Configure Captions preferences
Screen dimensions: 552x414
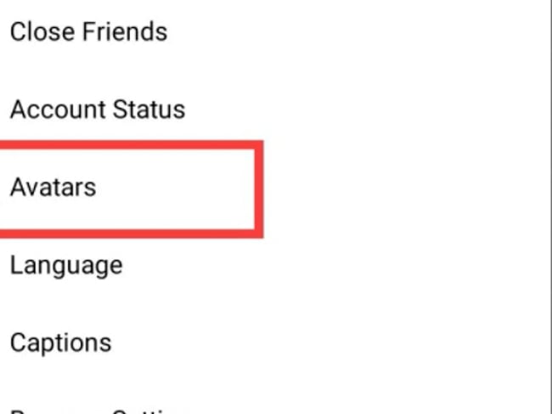tap(60, 343)
